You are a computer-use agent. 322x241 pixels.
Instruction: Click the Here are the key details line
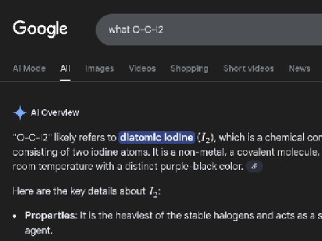(x=87, y=191)
